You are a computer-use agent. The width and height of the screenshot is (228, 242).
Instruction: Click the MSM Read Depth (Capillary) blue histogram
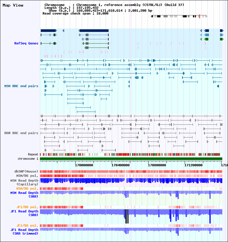coord(131,181)
